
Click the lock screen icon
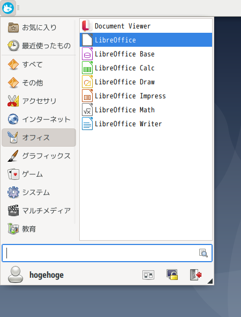tap(172, 275)
